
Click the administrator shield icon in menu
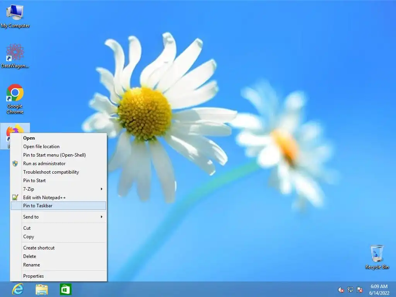pos(15,164)
